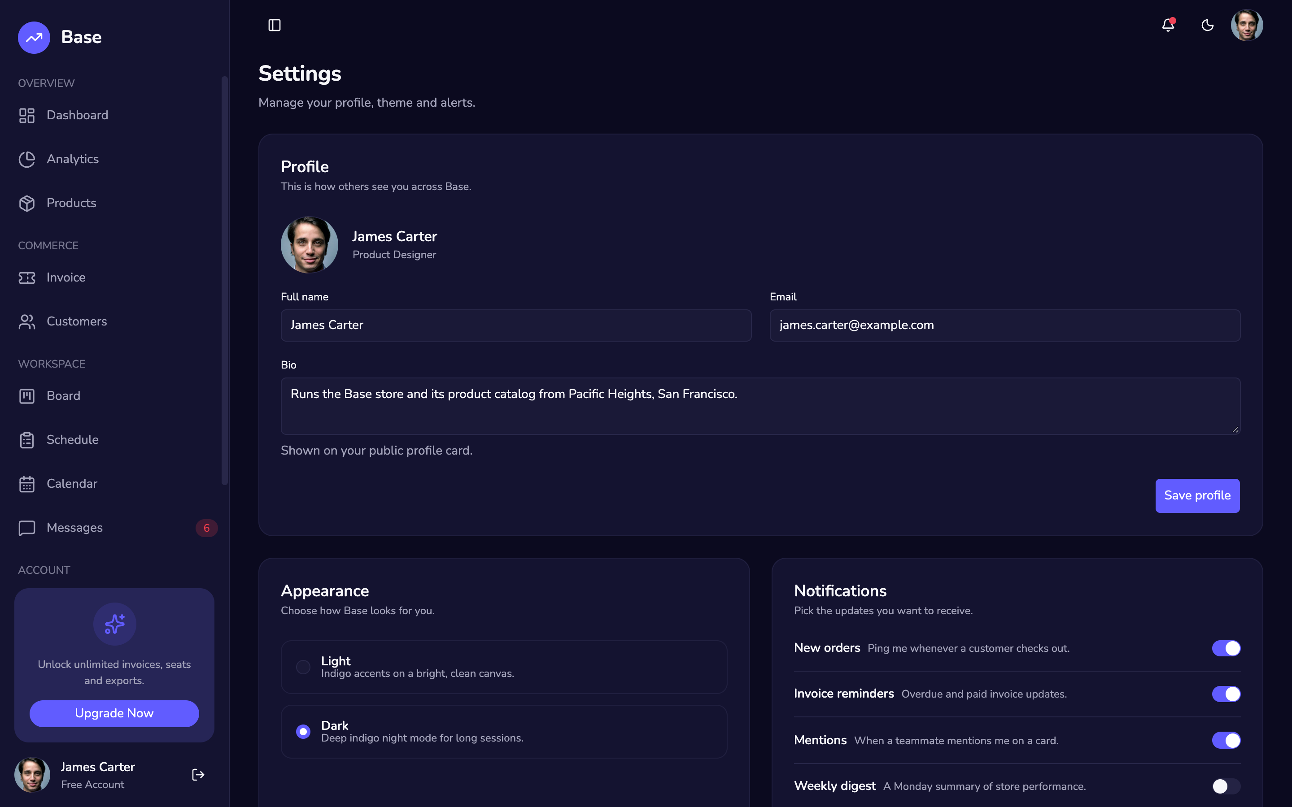Viewport: 1292px width, 807px height.
Task: Click the James Carter profile photo
Action: coord(310,245)
